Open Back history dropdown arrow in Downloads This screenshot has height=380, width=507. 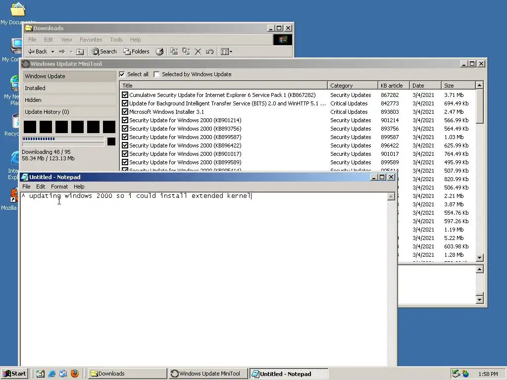(x=52, y=51)
